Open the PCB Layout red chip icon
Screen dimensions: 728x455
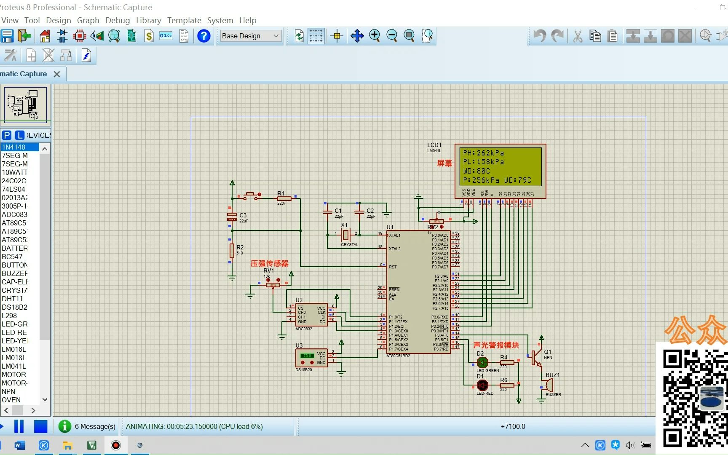click(79, 36)
